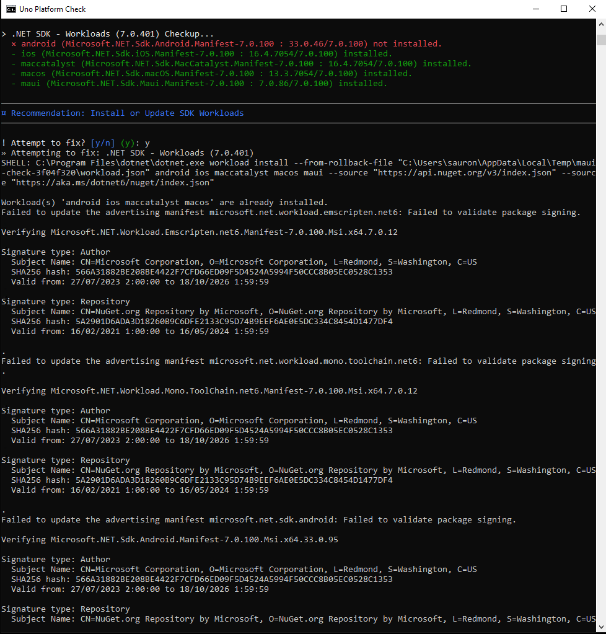Click the chevron icon before Attempting to fix
The height and width of the screenshot is (634, 606).
5,152
